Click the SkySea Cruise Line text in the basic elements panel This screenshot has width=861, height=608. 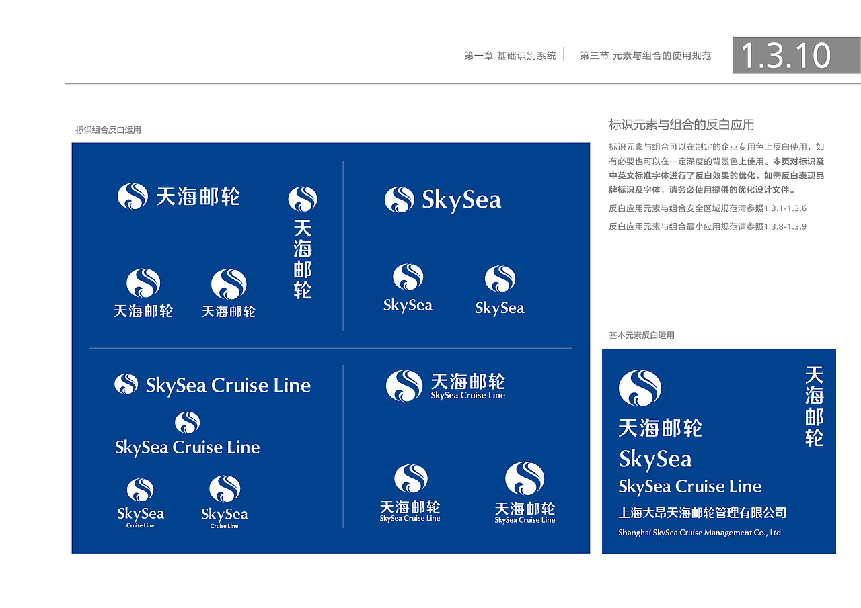(x=690, y=486)
